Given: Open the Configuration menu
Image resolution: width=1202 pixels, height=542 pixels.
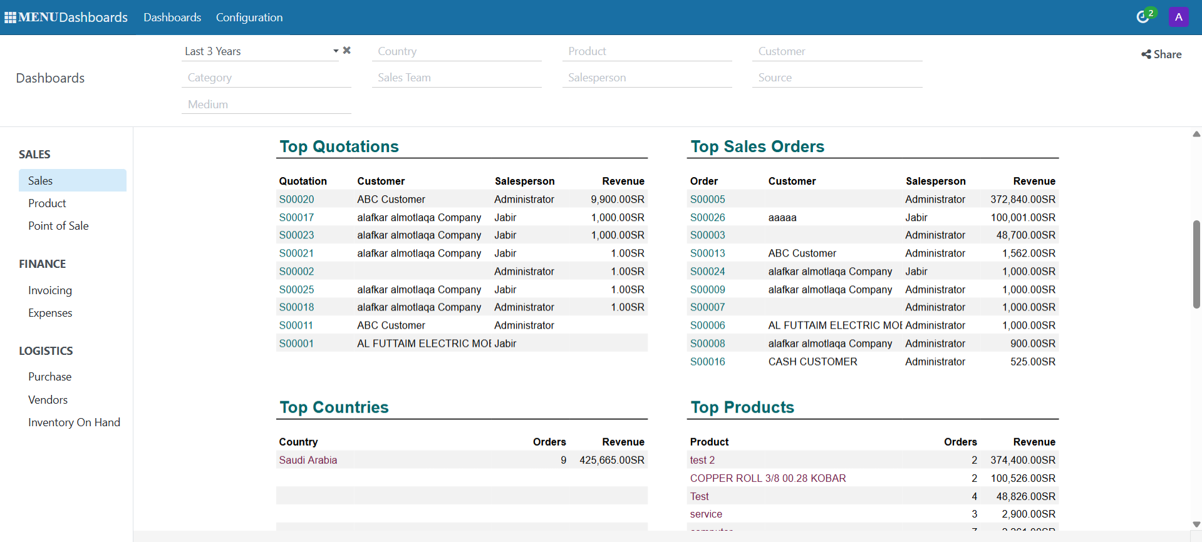Looking at the screenshot, I should tap(249, 18).
